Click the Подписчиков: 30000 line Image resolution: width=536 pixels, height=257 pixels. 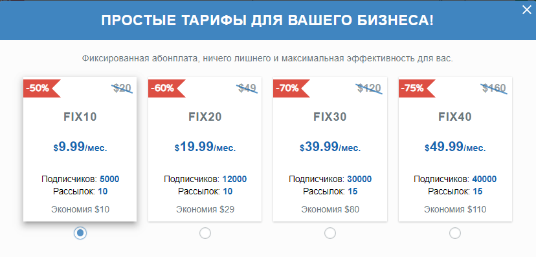point(330,179)
